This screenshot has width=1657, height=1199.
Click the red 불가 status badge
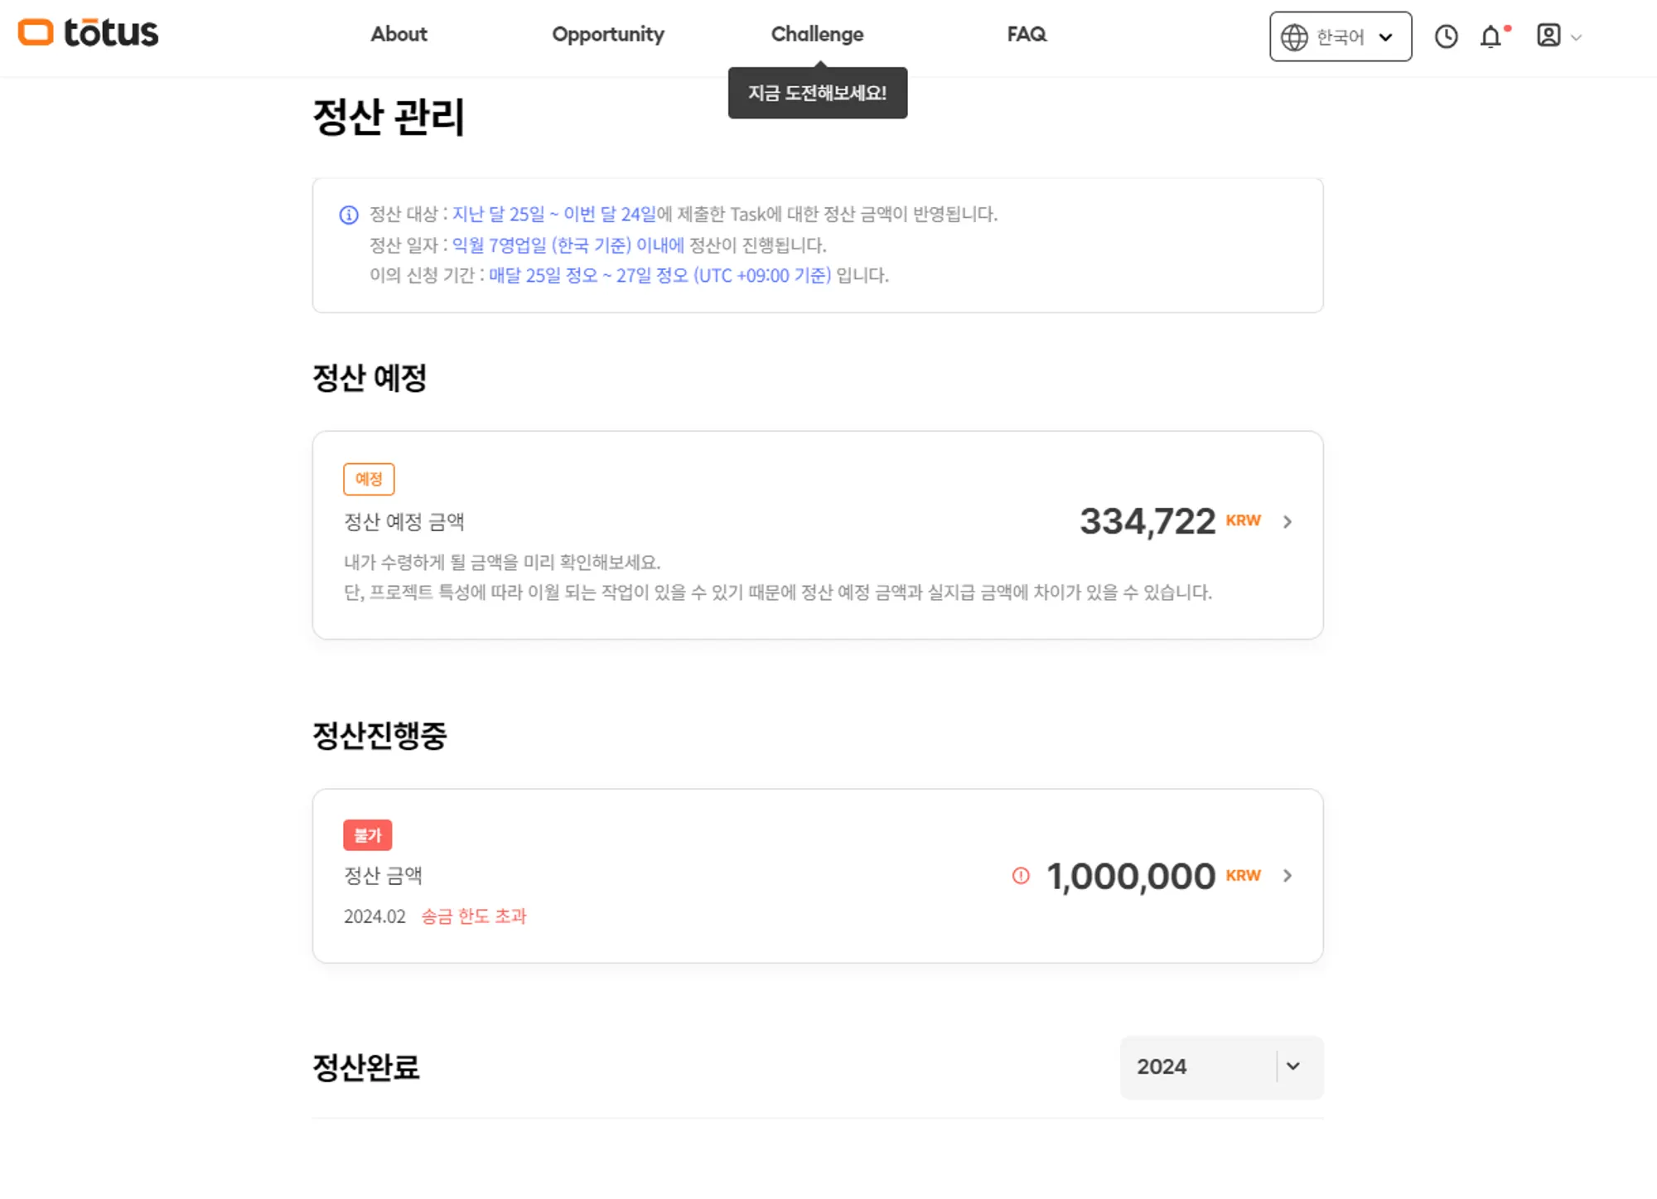[x=368, y=835]
